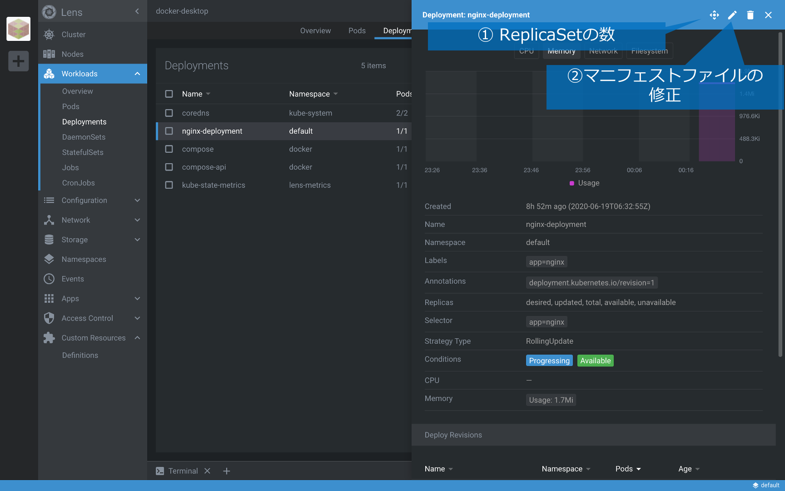Close the Terminal tab
Image resolution: width=785 pixels, height=491 pixels.
[x=207, y=471]
